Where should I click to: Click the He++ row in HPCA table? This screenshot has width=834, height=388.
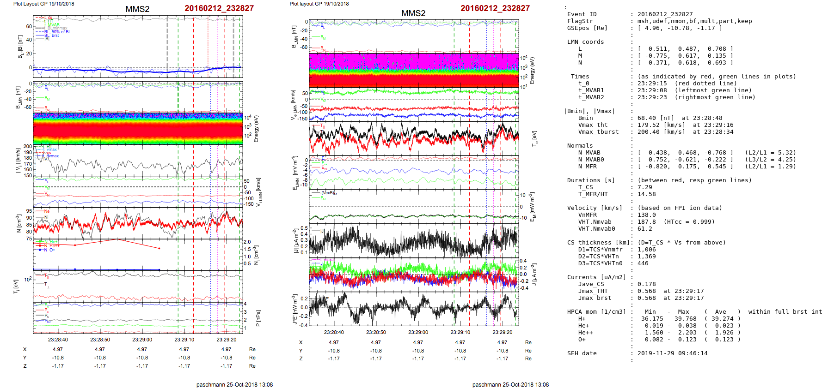point(585,333)
